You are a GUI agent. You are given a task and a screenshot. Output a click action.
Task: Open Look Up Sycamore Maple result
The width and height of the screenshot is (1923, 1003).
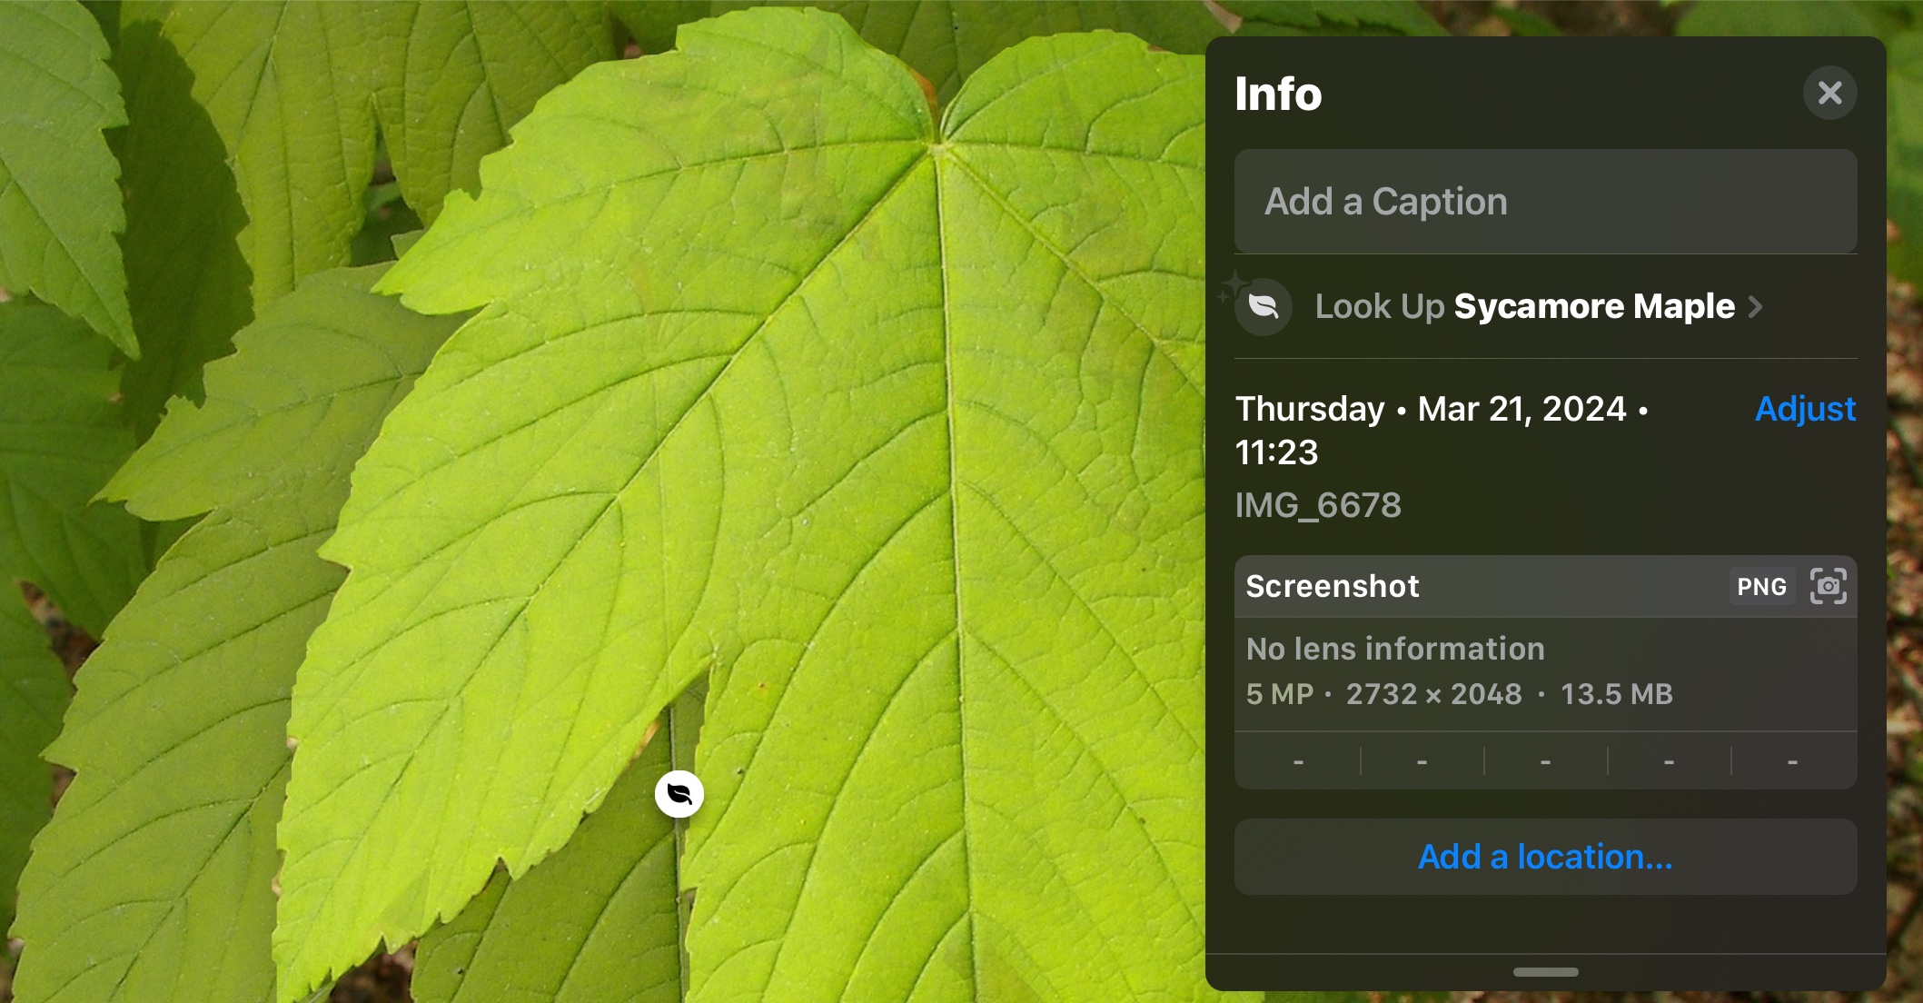coord(1525,307)
